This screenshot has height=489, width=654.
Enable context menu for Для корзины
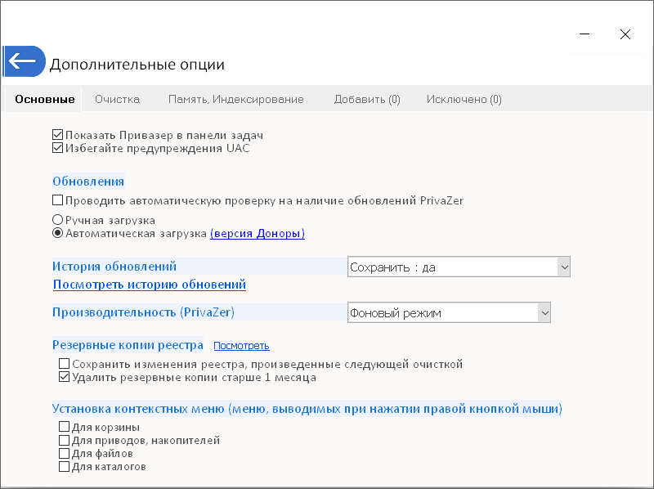click(x=64, y=426)
